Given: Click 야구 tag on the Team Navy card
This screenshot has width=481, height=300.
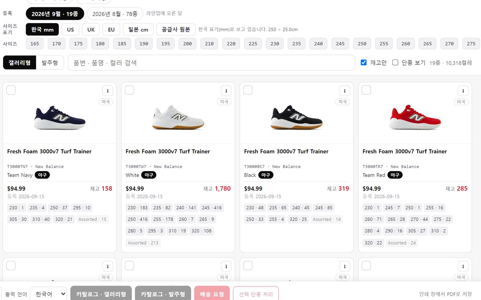Looking at the screenshot, I should 42,175.
